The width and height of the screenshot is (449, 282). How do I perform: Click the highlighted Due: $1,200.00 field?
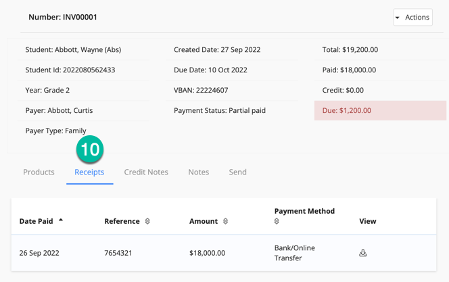pos(380,110)
